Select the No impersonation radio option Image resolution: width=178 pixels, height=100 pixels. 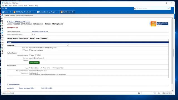click(53, 68)
